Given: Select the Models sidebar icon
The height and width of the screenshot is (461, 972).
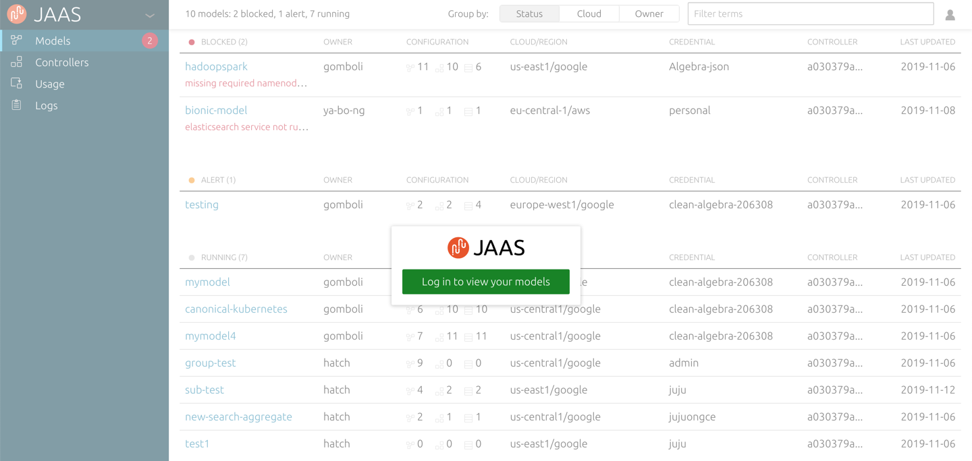Looking at the screenshot, I should pos(16,40).
